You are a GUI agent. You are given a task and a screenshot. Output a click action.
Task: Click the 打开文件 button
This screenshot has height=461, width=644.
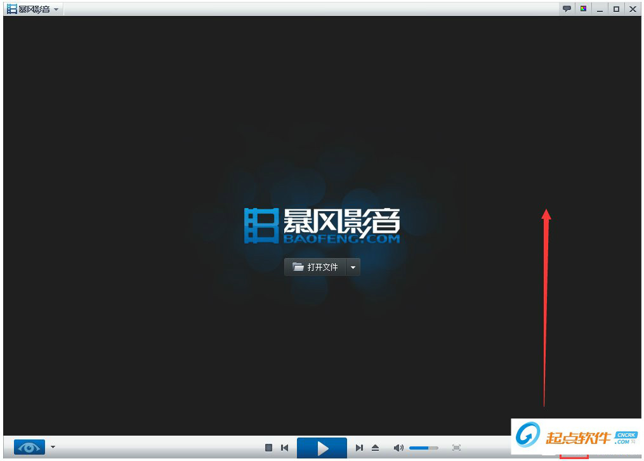pyautogui.click(x=315, y=267)
